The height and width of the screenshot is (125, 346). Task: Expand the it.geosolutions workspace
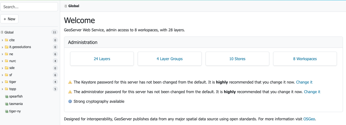pyautogui.click(x=2, y=47)
